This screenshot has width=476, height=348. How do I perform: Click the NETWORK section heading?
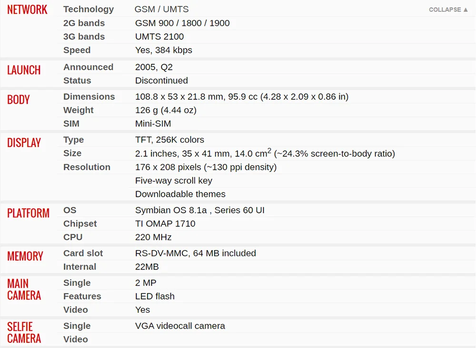27,10
